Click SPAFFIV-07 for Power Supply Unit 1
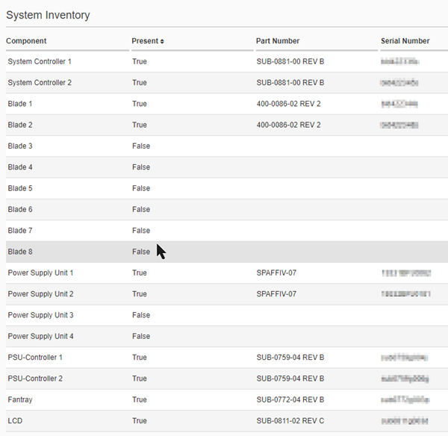The height and width of the screenshot is (436, 448). point(276,273)
